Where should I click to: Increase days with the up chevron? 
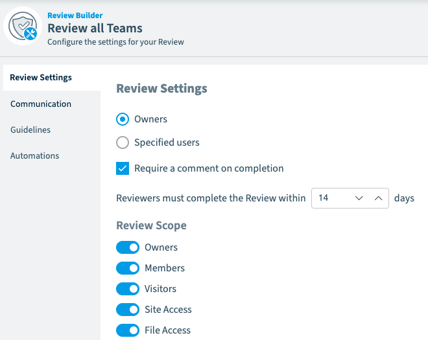point(378,198)
